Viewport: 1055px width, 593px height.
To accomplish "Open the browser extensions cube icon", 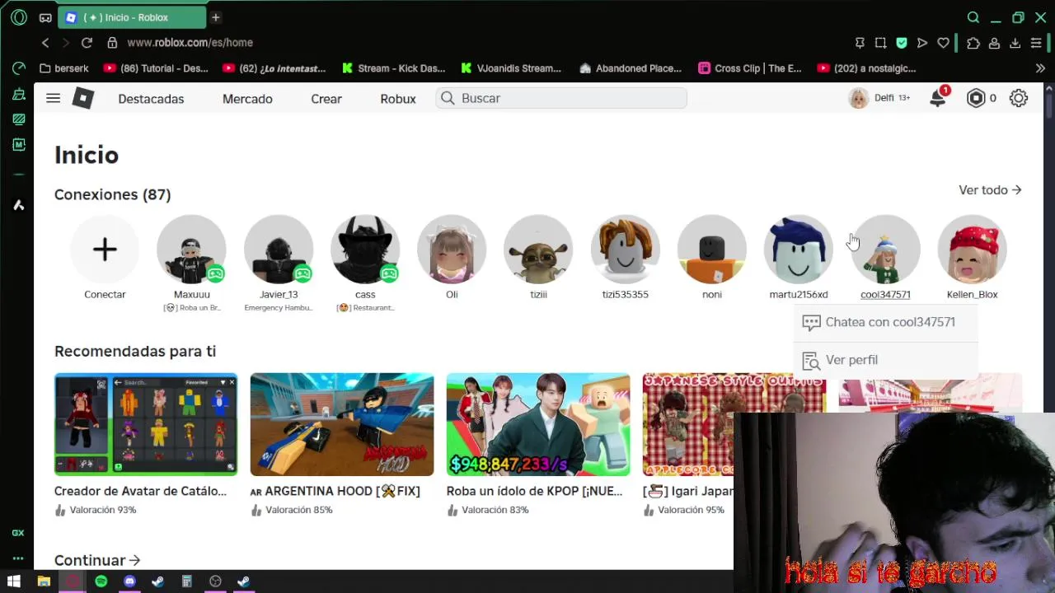I will point(973,43).
